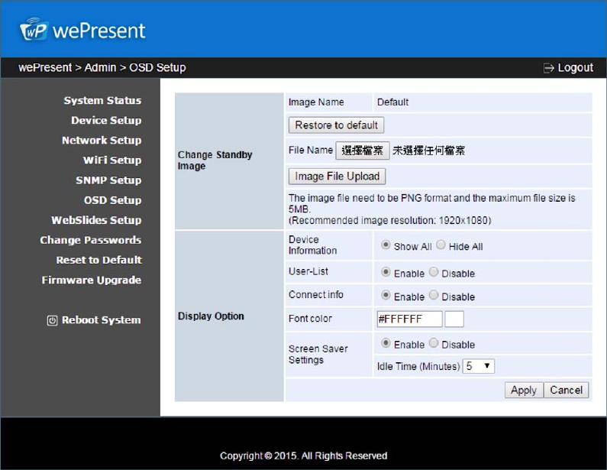
Task: Disable the User-List option
Action: [434, 272]
